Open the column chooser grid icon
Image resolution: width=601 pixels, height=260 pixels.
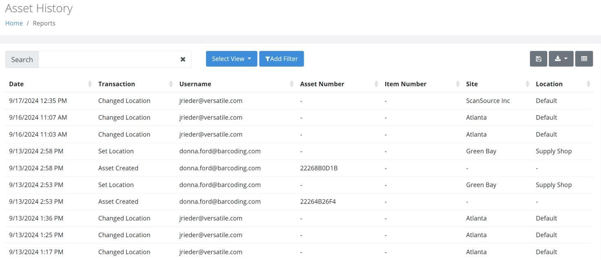[584, 59]
